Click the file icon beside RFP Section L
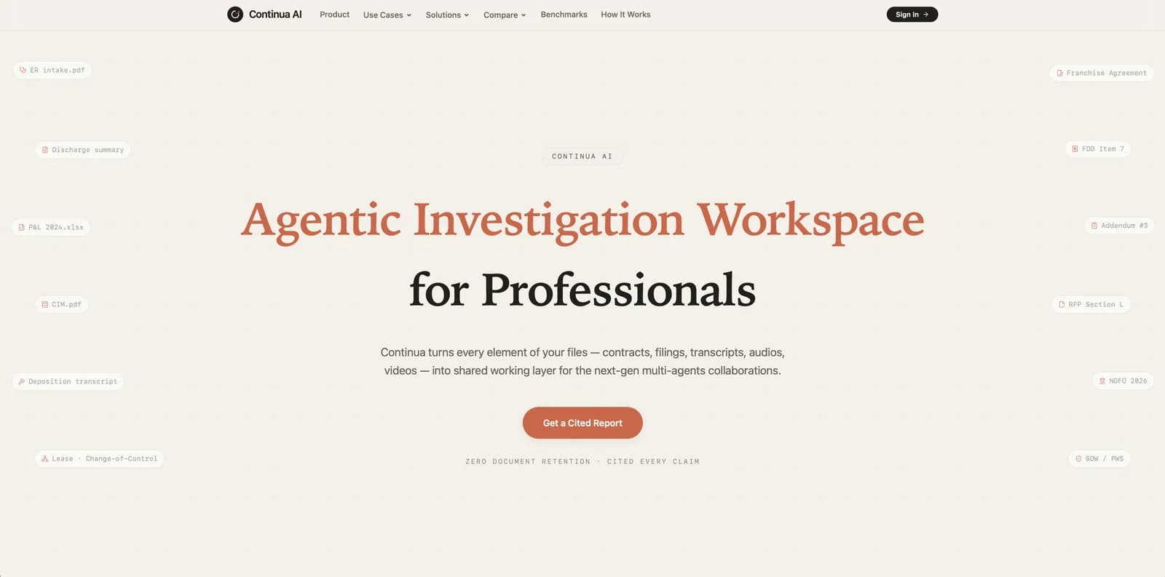Viewport: 1165px width, 577px height. [x=1062, y=305]
